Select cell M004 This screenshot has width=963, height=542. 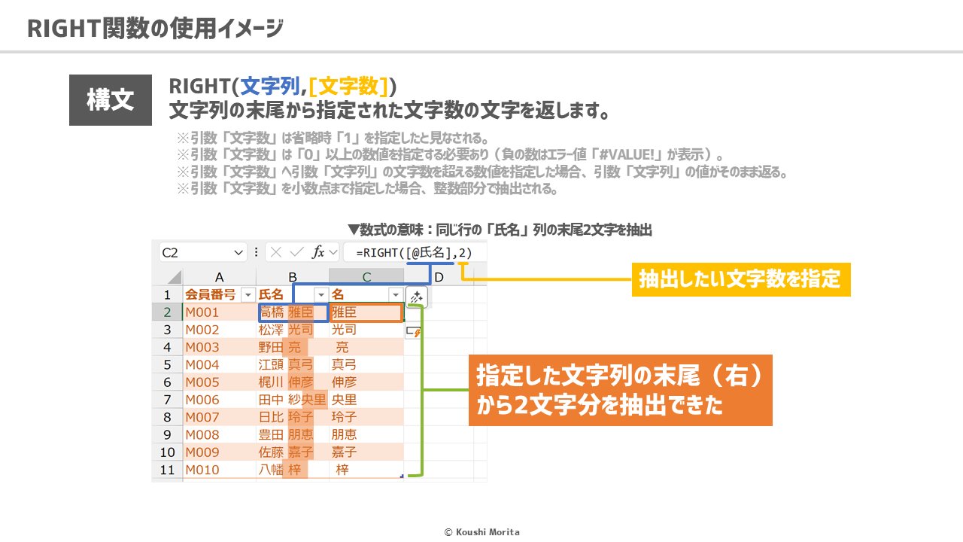click(x=219, y=365)
